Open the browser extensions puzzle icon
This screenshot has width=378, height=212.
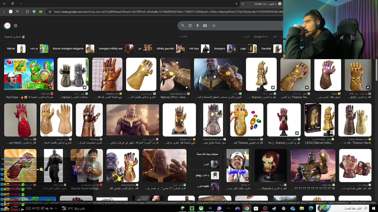[x=27, y=12]
